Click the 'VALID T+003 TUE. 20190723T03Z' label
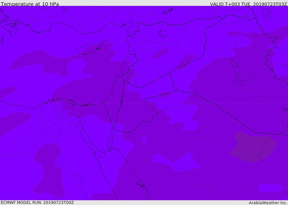Screen dimensions: 288x205 (249, 4)
